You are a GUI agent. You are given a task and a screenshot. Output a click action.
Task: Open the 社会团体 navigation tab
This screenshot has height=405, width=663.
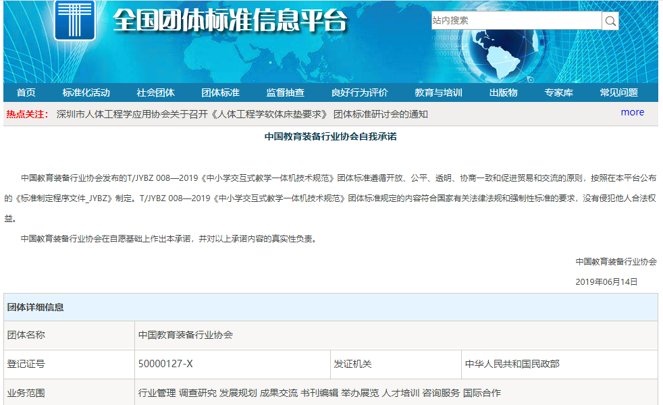tap(155, 92)
